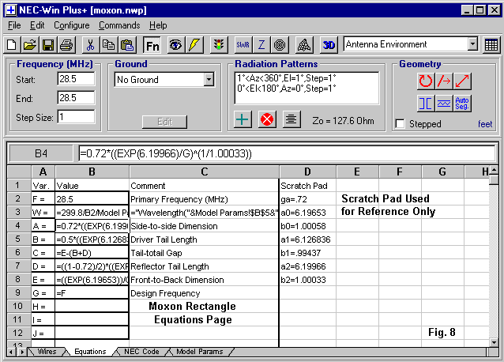Click the Save file toolbar icon
The width and height of the screenshot is (504, 362).
[x=47, y=45]
